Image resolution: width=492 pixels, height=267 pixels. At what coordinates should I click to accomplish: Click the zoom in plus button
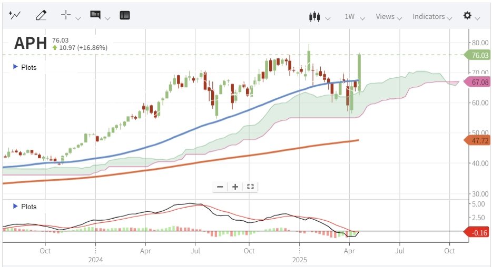(x=235, y=187)
